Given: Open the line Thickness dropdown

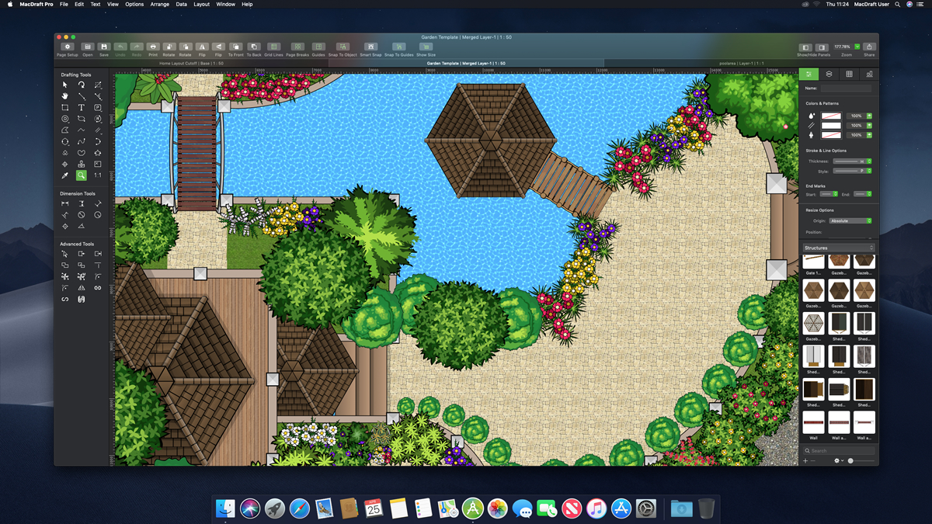Looking at the screenshot, I should (x=852, y=161).
